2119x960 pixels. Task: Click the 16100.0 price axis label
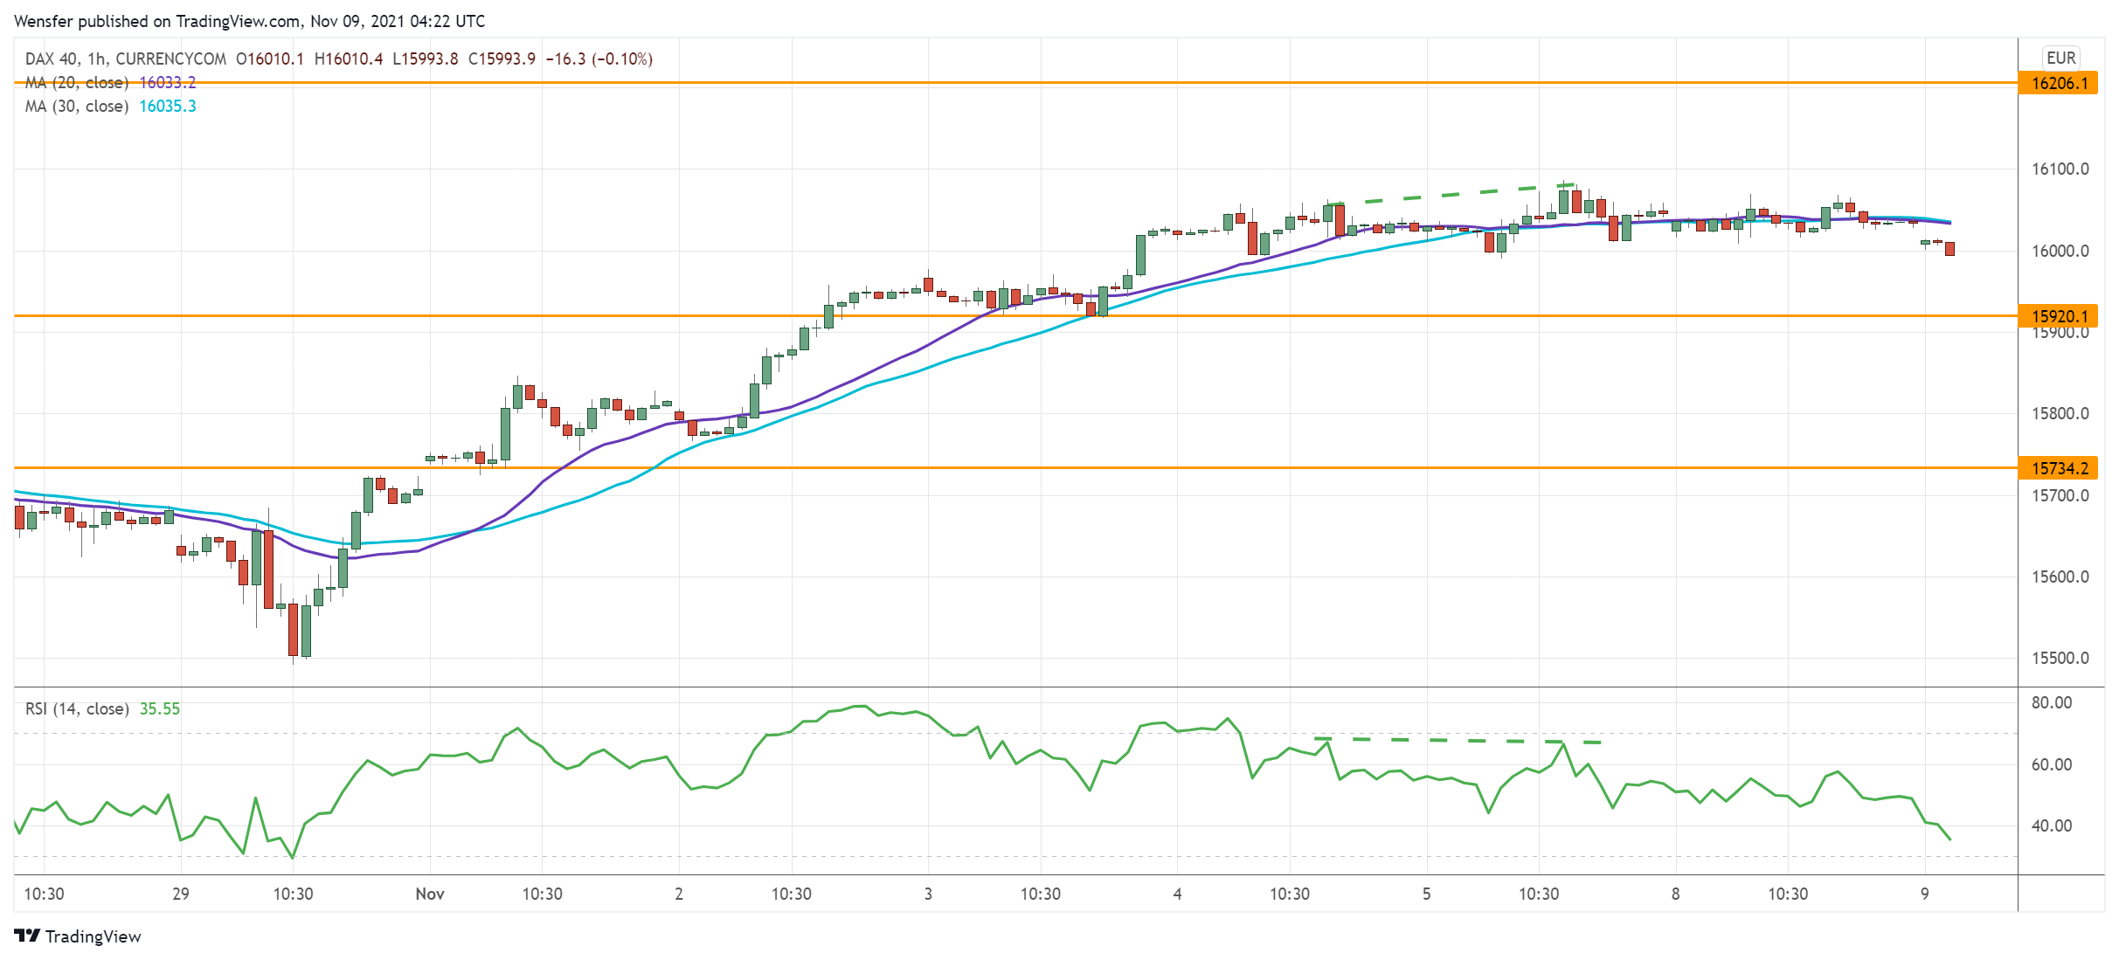(2060, 169)
